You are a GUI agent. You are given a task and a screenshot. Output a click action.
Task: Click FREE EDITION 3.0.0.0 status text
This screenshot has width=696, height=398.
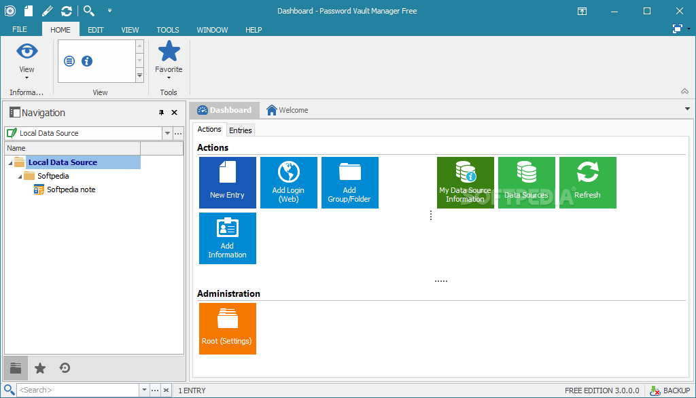pos(602,391)
